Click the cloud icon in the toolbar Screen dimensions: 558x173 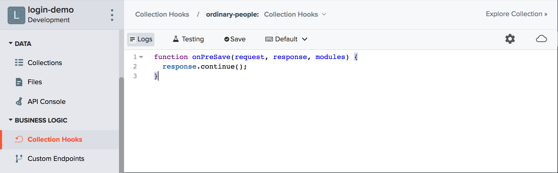click(x=541, y=39)
